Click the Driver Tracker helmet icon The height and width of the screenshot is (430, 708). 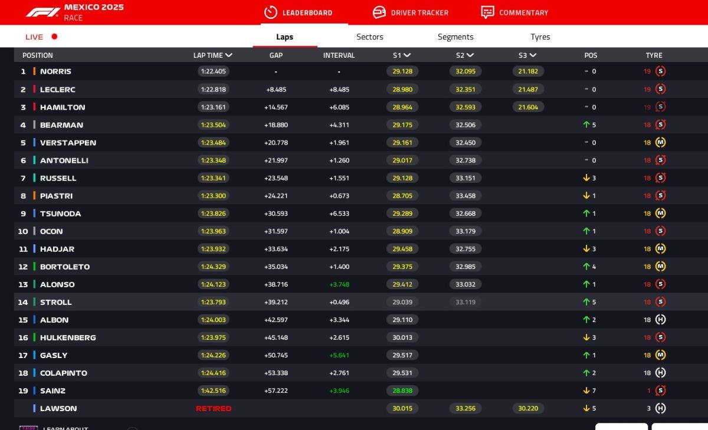pyautogui.click(x=379, y=12)
